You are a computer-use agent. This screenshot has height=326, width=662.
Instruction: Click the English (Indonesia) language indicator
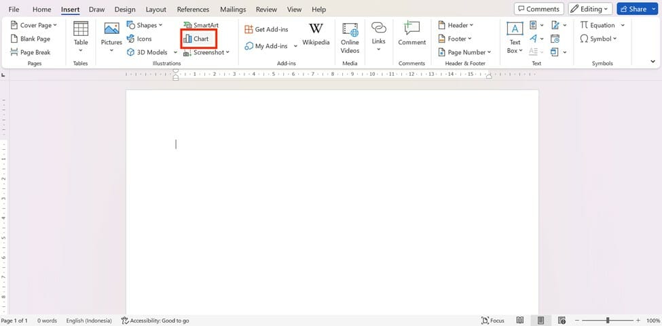click(89, 321)
